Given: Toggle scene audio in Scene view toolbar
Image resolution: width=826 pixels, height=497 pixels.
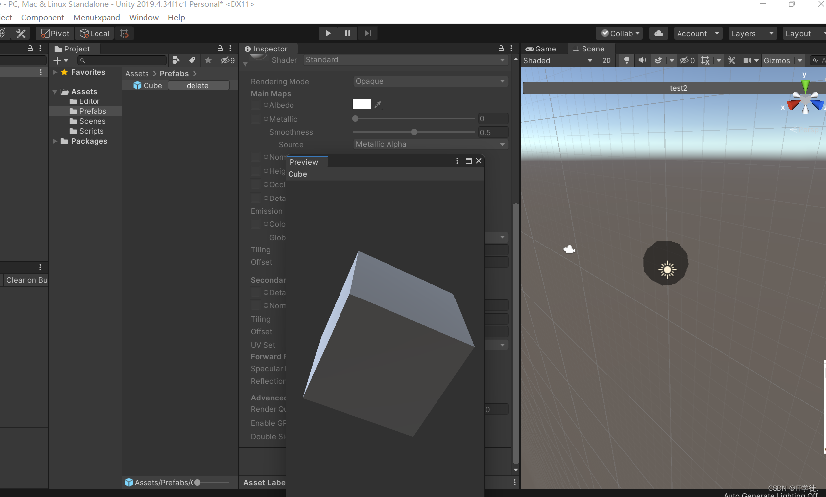Looking at the screenshot, I should coord(642,60).
